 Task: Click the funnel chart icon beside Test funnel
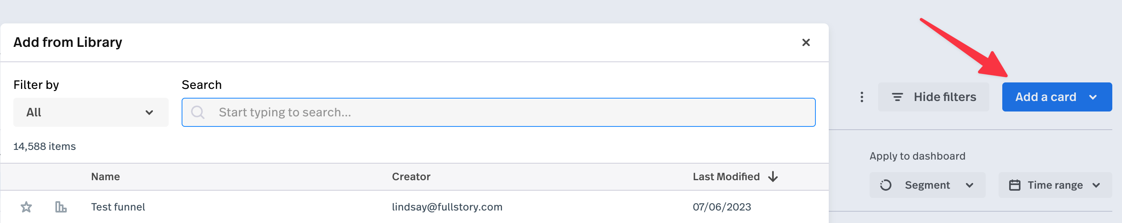pos(61,207)
